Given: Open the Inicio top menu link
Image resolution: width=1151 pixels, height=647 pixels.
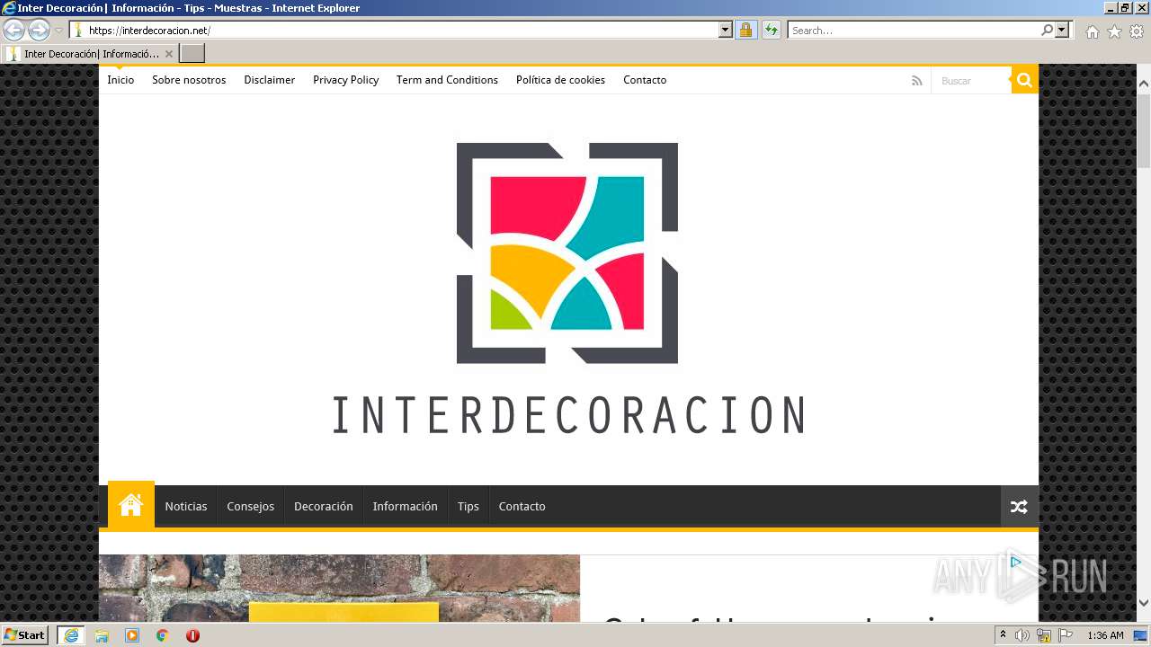Looking at the screenshot, I should click(120, 80).
